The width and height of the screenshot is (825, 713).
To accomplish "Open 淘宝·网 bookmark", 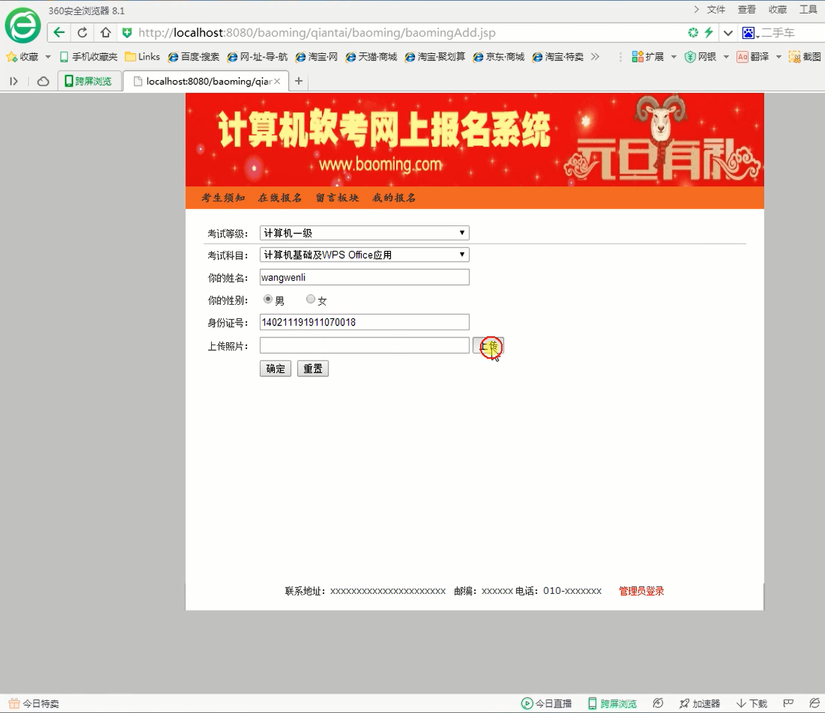I will click(x=317, y=57).
